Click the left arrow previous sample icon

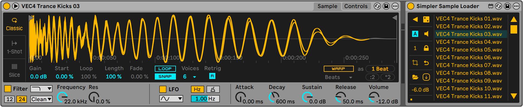(x=415, y=19)
